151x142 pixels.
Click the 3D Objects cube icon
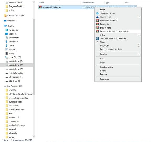point(7,30)
